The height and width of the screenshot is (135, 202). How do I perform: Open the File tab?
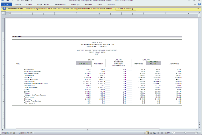tap(6, 5)
